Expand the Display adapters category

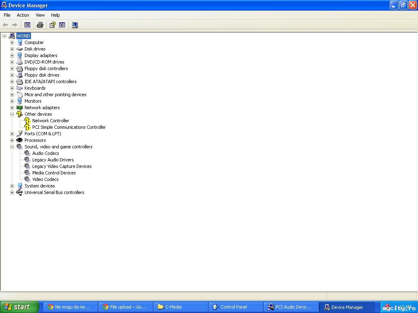[x=12, y=55]
